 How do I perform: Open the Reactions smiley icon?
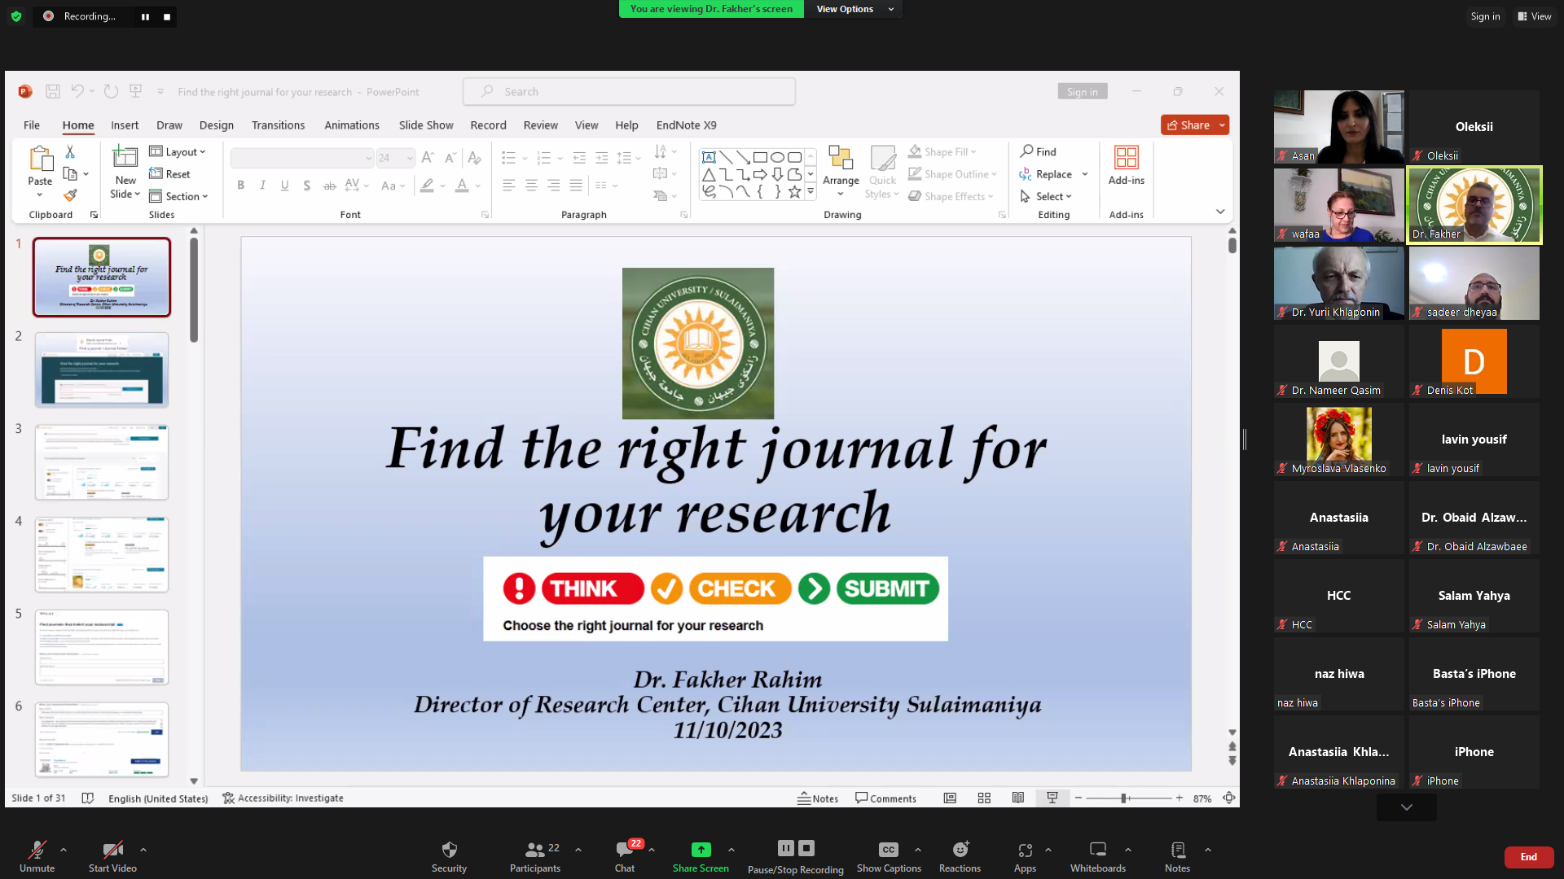tap(960, 849)
